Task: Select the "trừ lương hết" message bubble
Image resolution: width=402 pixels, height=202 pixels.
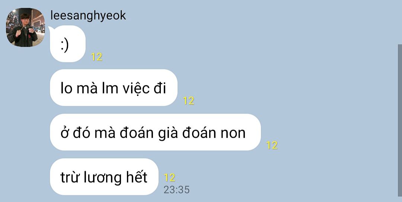Action: point(104,177)
